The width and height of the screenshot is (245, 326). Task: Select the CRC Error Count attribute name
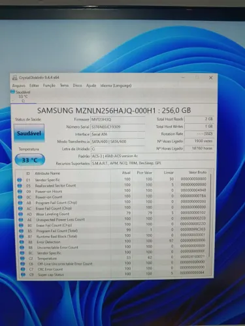[x=50, y=269]
